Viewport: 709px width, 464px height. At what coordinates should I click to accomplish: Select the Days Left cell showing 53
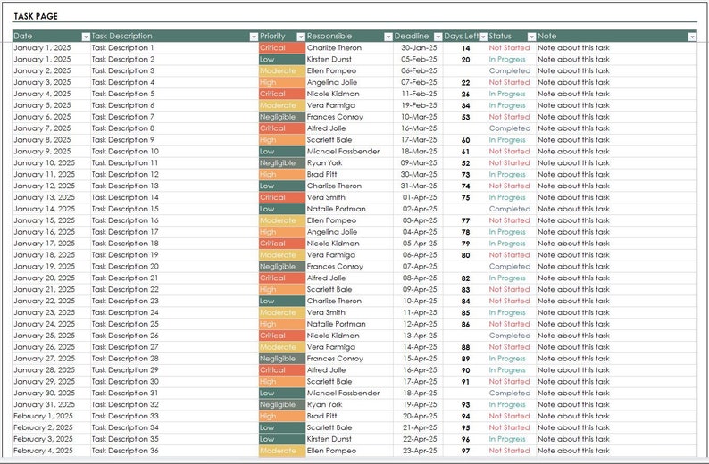(465, 117)
